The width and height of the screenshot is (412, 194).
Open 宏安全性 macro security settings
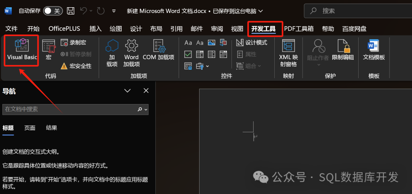coord(76,66)
